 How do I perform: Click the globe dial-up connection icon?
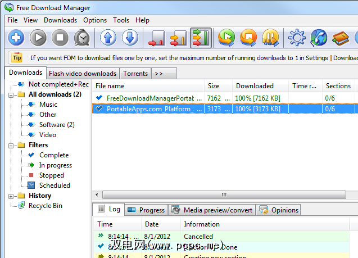pos(319,38)
